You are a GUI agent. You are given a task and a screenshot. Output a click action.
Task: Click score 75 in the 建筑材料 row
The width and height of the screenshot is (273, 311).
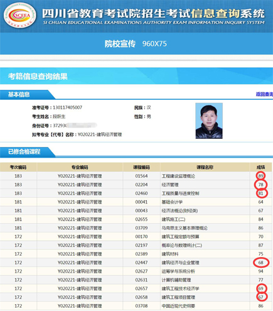pos(260,254)
